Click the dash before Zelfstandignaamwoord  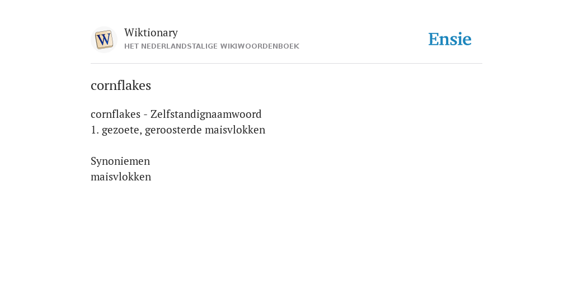click(x=145, y=115)
